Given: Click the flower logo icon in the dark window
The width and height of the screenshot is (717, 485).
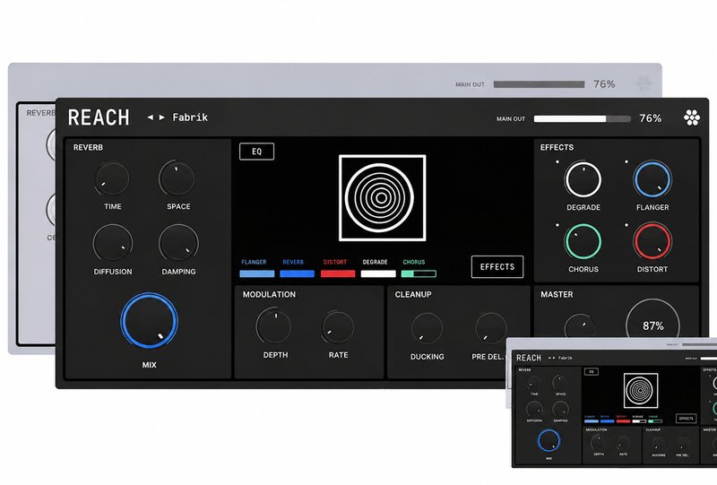Looking at the screenshot, I should 691,117.
